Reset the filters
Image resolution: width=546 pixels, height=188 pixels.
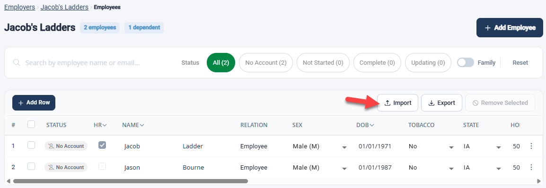tap(520, 62)
